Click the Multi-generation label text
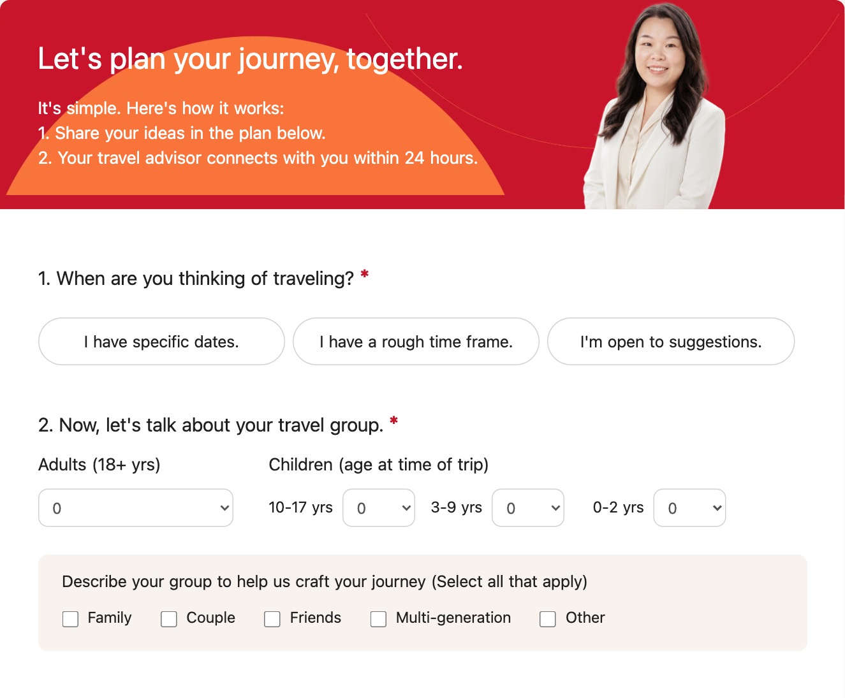 pyautogui.click(x=453, y=618)
